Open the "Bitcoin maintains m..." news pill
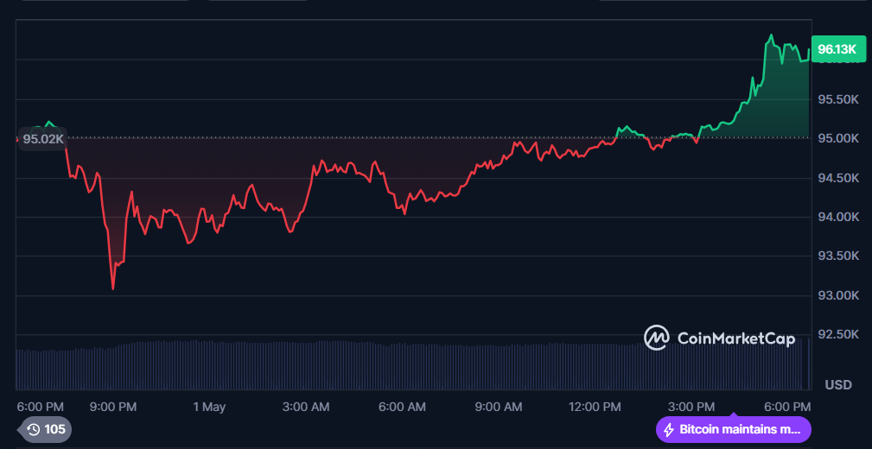This screenshot has width=872, height=449. point(734,429)
